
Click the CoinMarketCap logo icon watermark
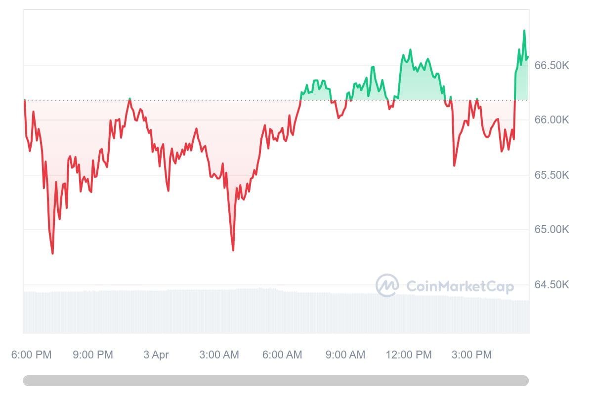[x=387, y=285]
